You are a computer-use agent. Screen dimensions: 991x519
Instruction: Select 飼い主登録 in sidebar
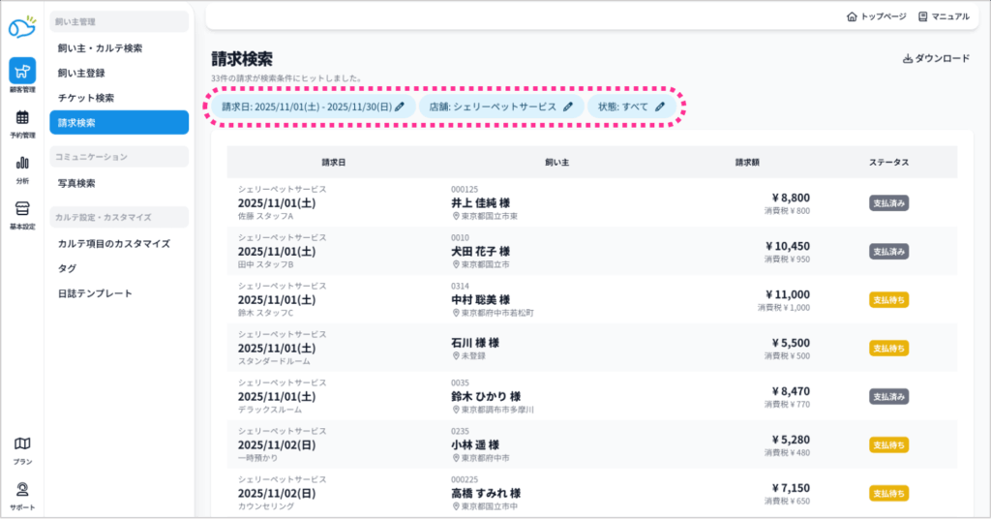(81, 73)
